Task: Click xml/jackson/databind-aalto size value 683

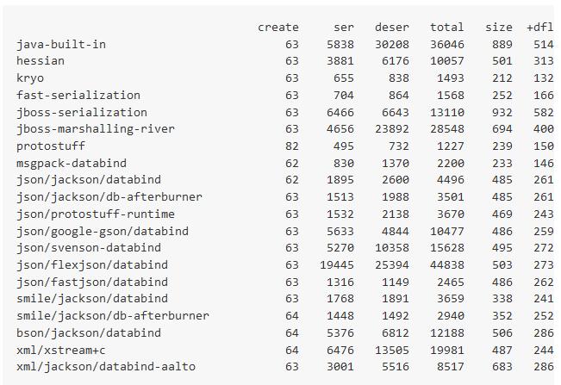Action: [502, 366]
